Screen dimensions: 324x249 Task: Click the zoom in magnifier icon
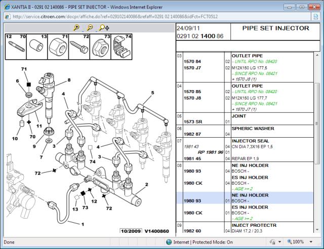(x=76, y=28)
